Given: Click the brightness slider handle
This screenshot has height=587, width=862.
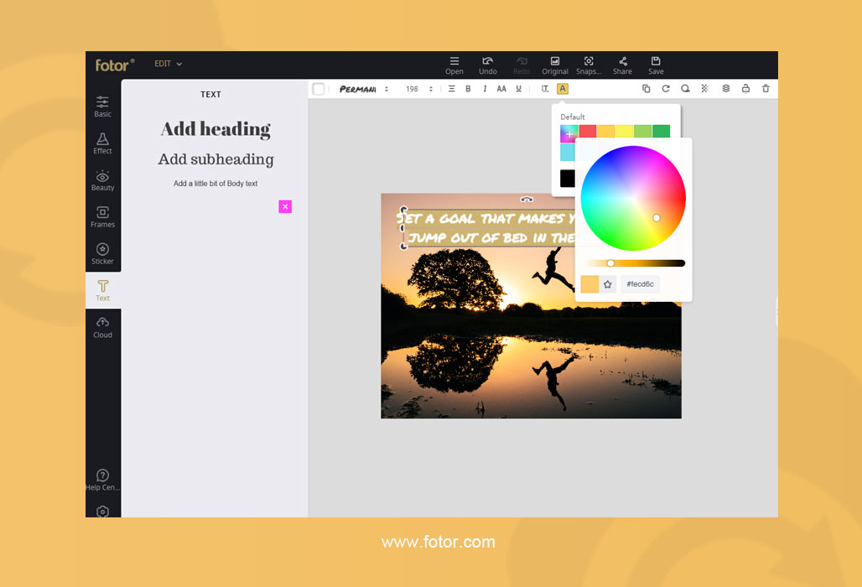Looking at the screenshot, I should [610, 263].
